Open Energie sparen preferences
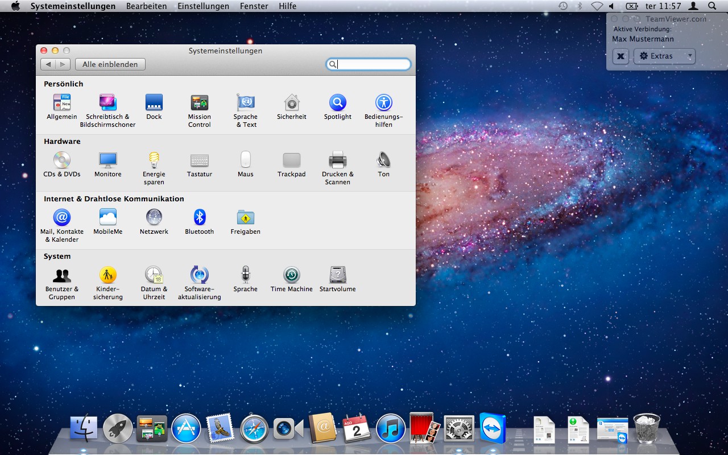The image size is (728, 455). 154,168
